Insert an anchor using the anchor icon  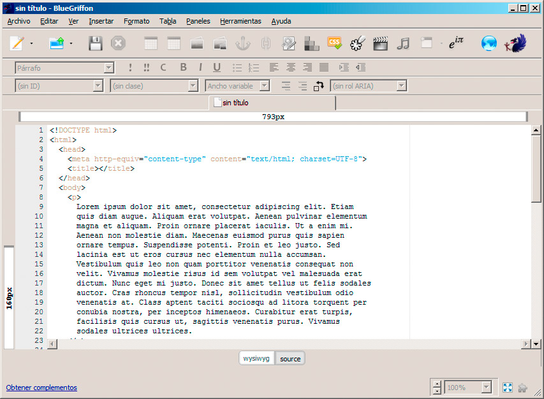[x=243, y=44]
